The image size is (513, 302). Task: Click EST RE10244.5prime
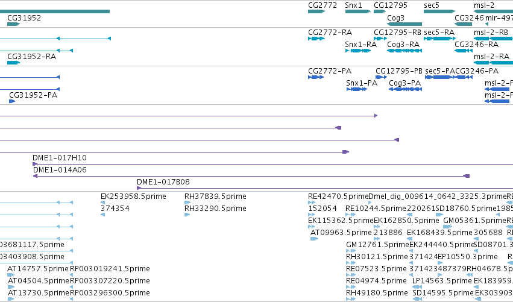tap(376, 209)
